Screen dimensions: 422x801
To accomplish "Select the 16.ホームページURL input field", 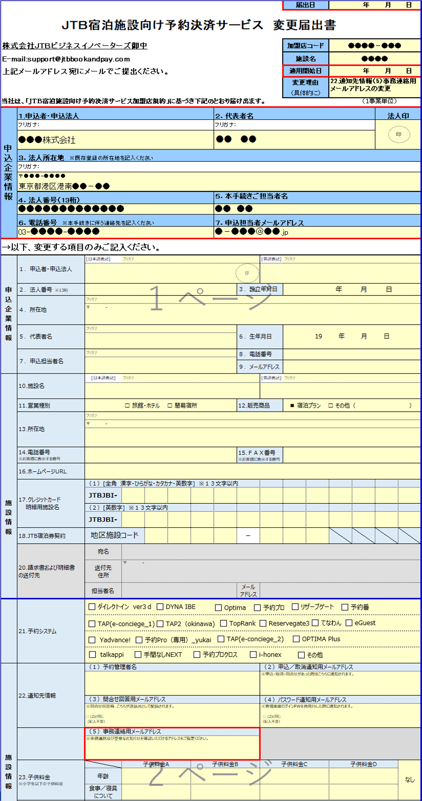I will (253, 471).
